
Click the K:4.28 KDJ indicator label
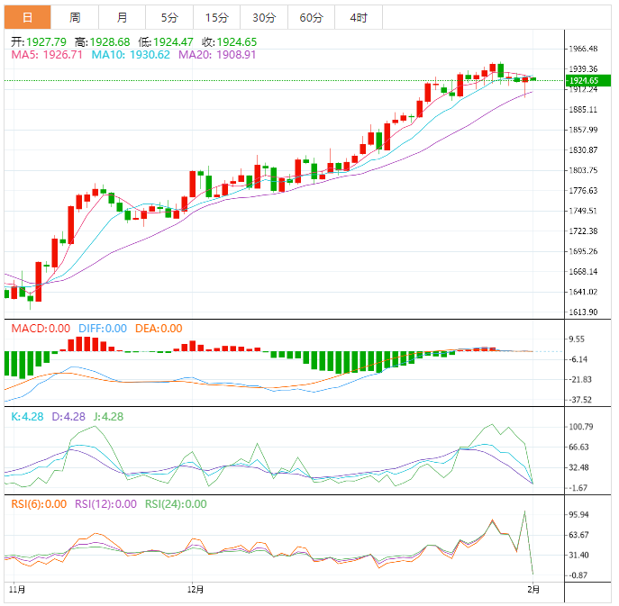click(25, 416)
